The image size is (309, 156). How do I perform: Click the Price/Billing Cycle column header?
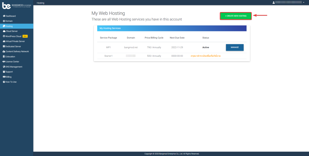(x=154, y=38)
